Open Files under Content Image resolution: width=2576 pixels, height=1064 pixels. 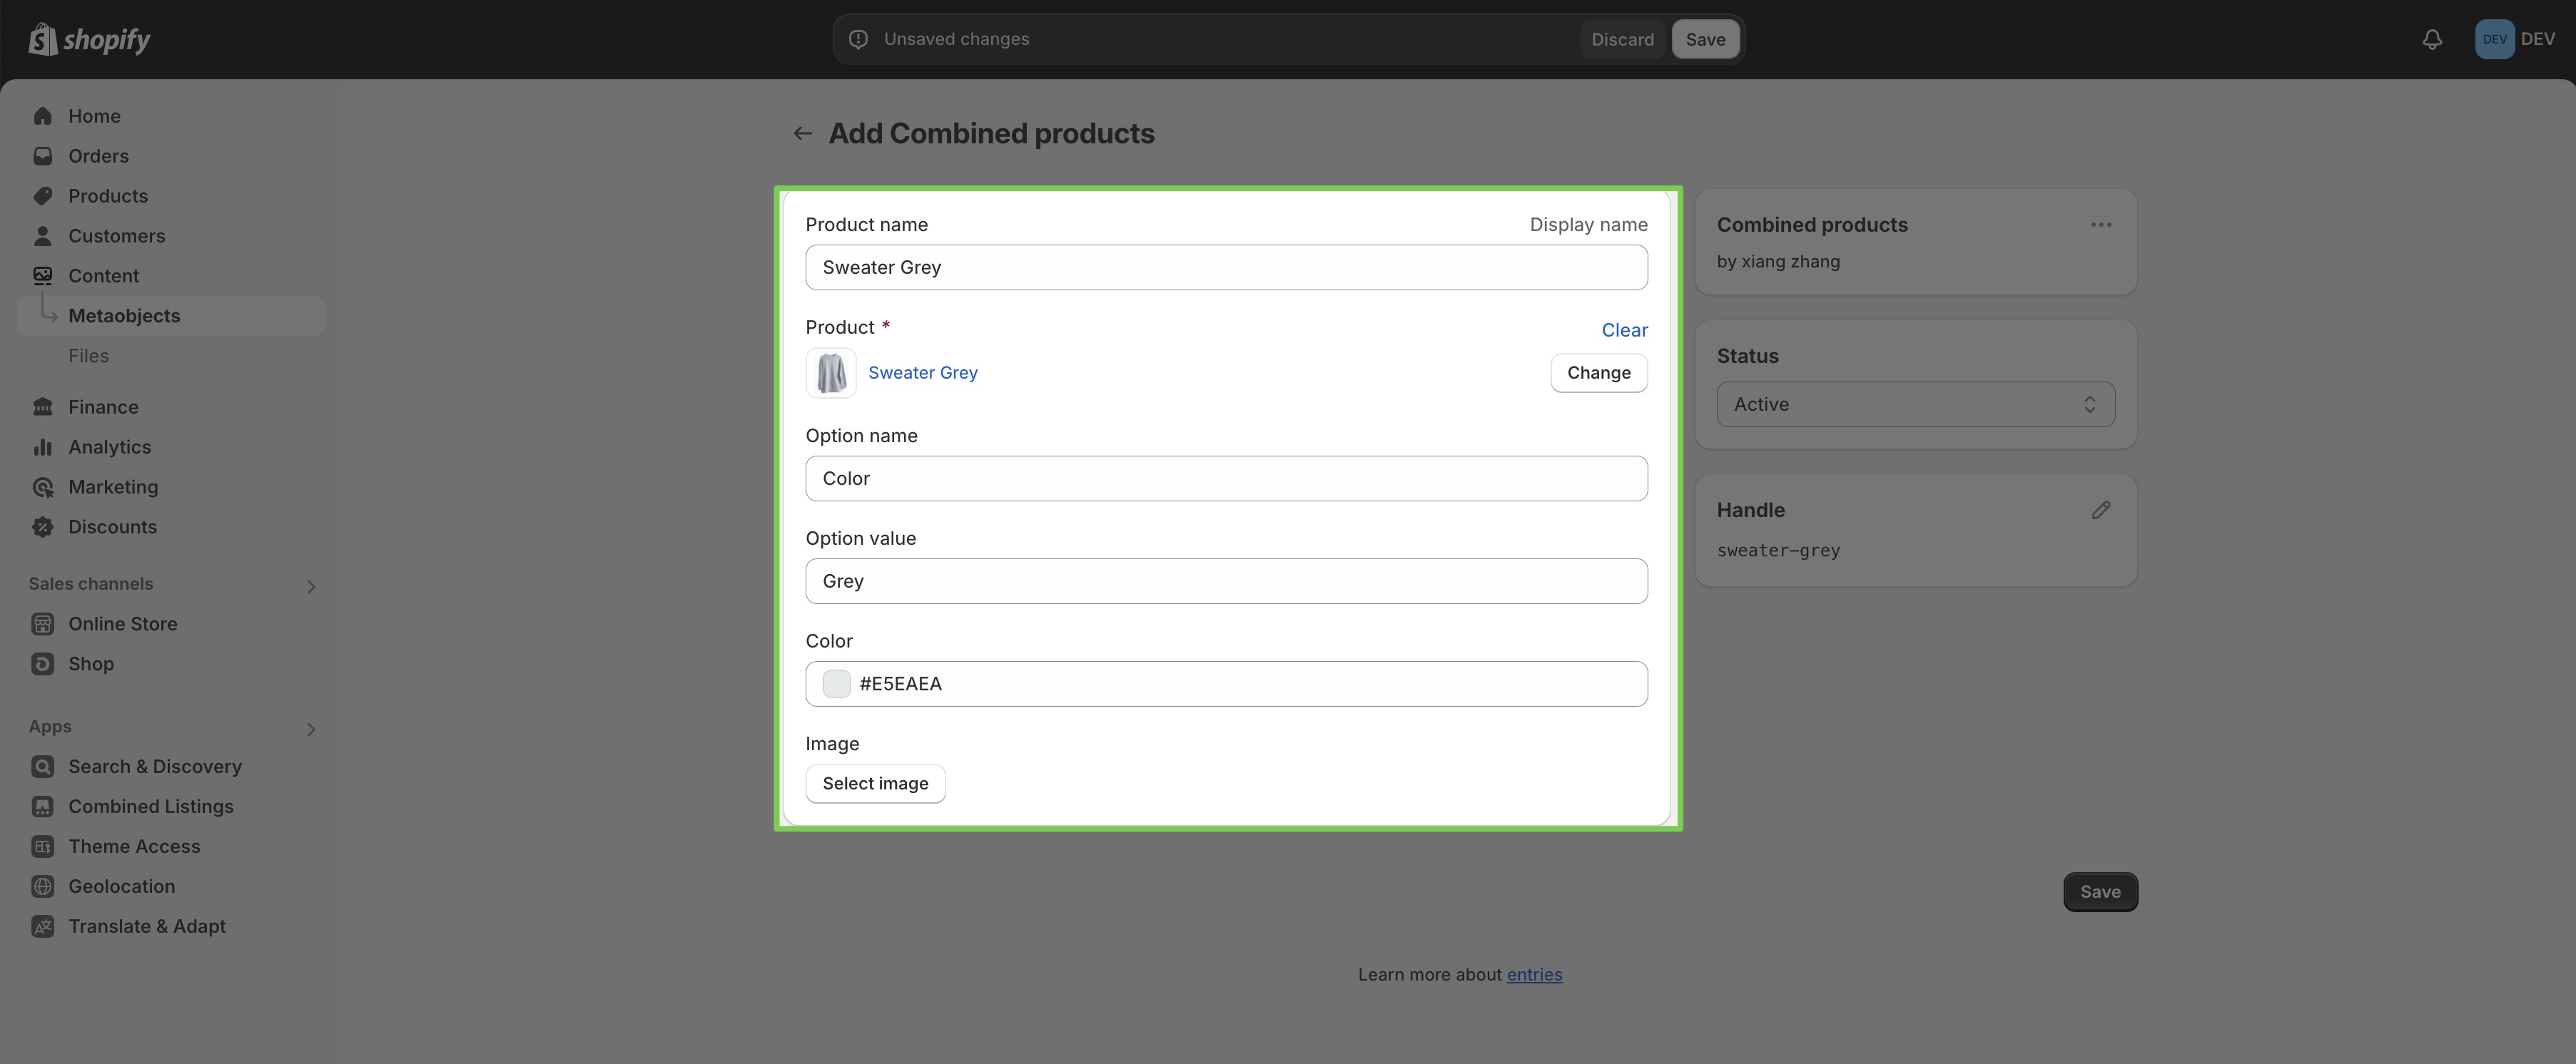[88, 356]
